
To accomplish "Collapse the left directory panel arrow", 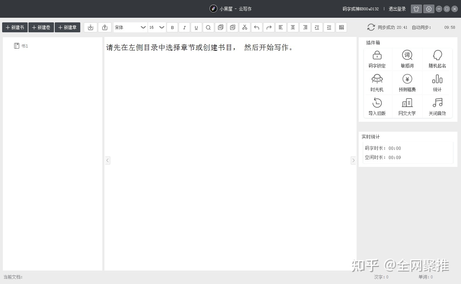I will [108, 160].
